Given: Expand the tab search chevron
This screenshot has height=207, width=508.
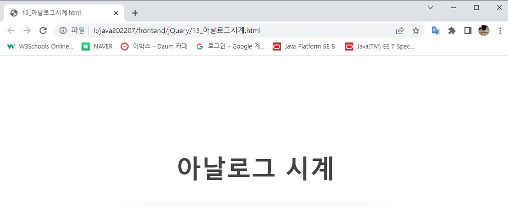Looking at the screenshot, I should [x=430, y=8].
